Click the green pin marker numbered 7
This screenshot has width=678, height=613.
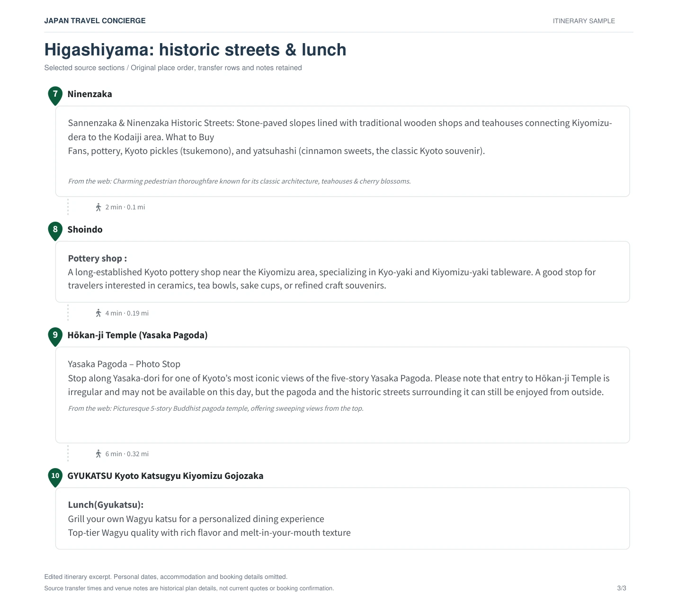coord(55,95)
